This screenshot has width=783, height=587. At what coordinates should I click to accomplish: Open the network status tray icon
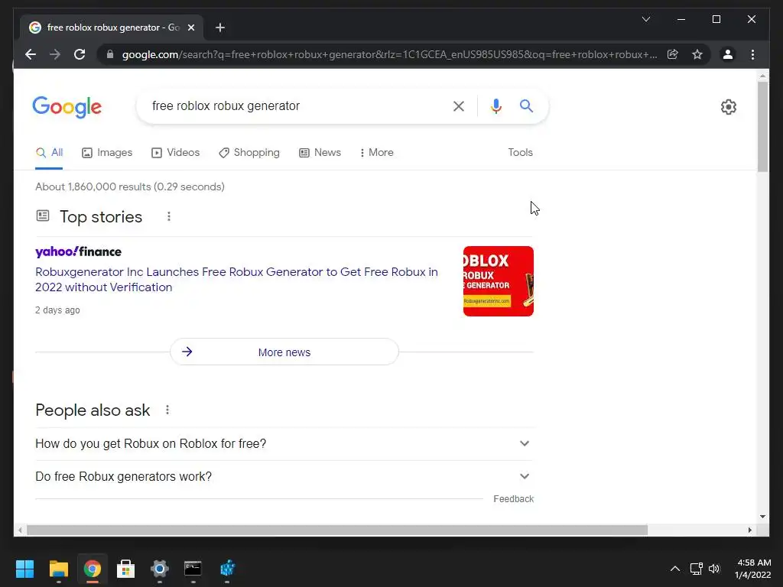coord(696,569)
